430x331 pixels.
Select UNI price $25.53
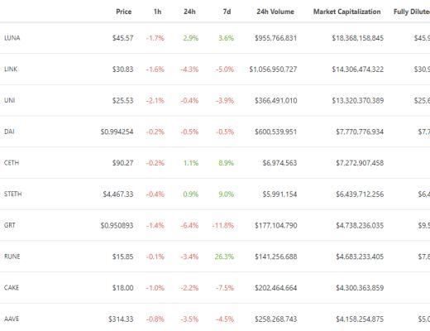(x=122, y=100)
